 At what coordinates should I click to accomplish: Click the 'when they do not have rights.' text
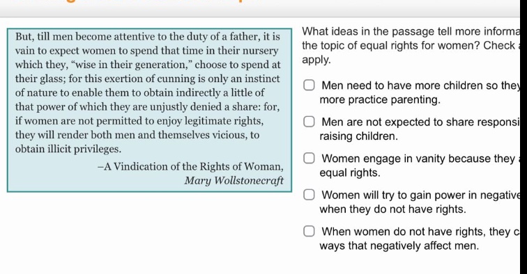(x=392, y=209)
